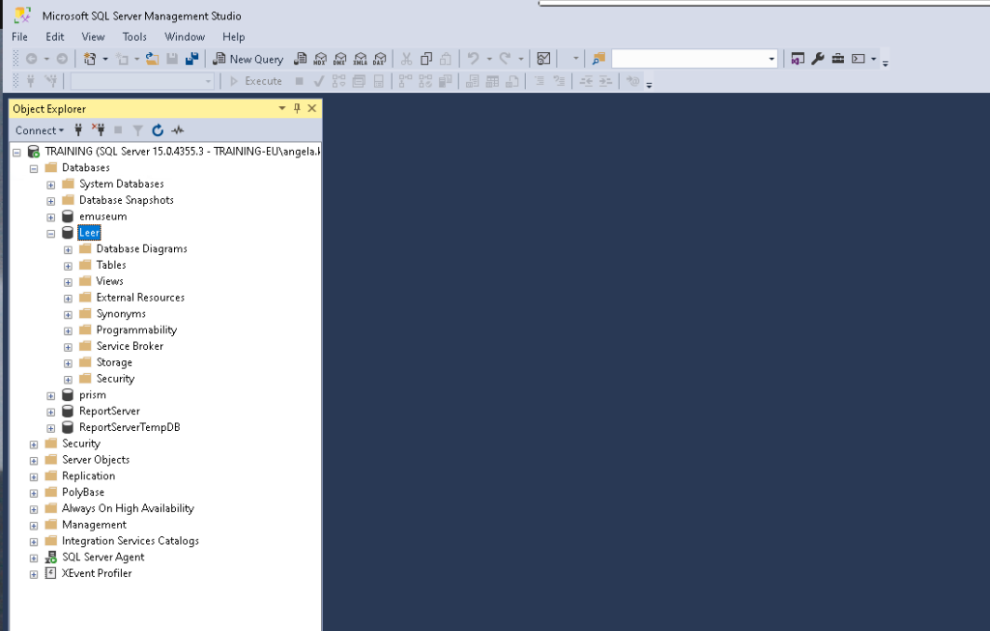The width and height of the screenshot is (990, 631).
Task: Select Integration Services Catalogs folder
Action: [x=131, y=541]
